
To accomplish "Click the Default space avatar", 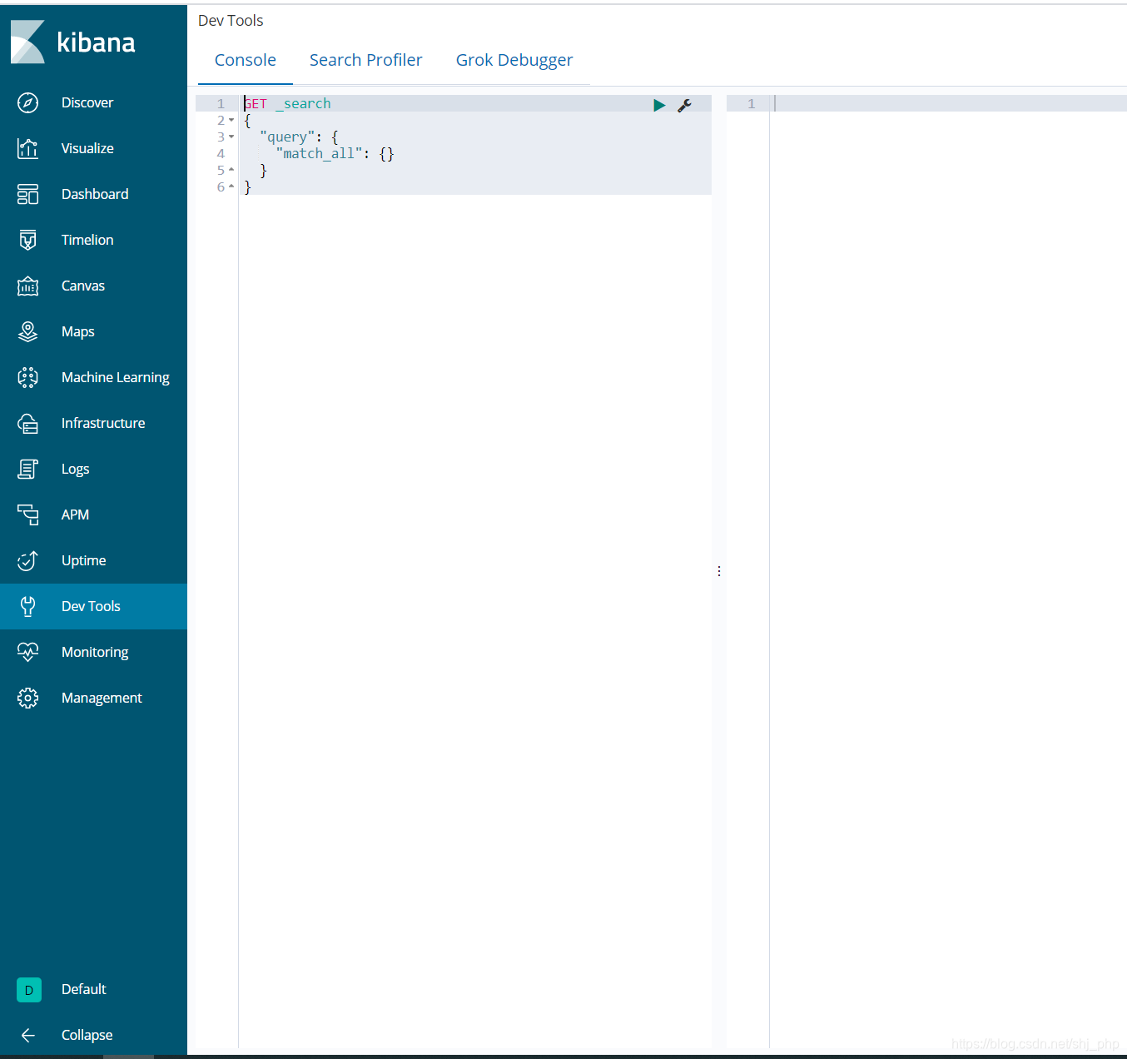I will 29,989.
